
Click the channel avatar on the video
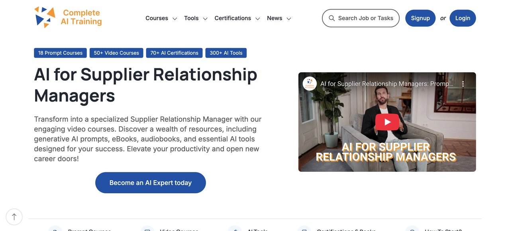[310, 84]
